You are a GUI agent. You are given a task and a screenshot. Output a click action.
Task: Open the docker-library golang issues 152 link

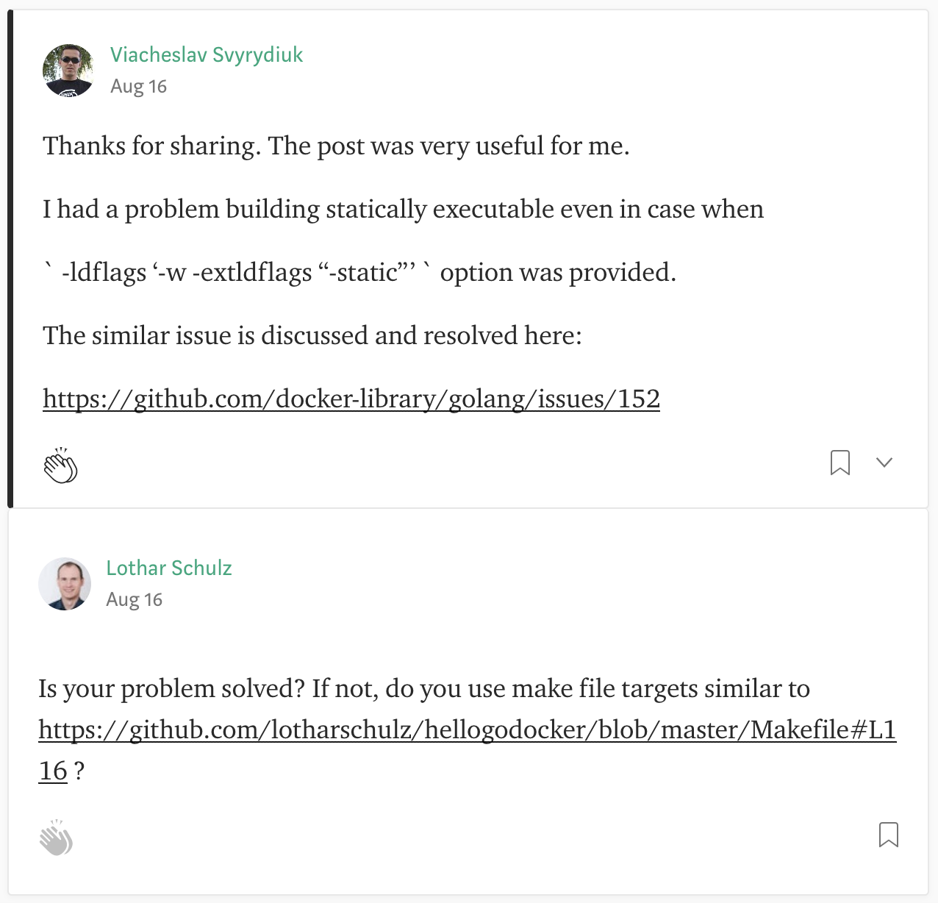351,399
